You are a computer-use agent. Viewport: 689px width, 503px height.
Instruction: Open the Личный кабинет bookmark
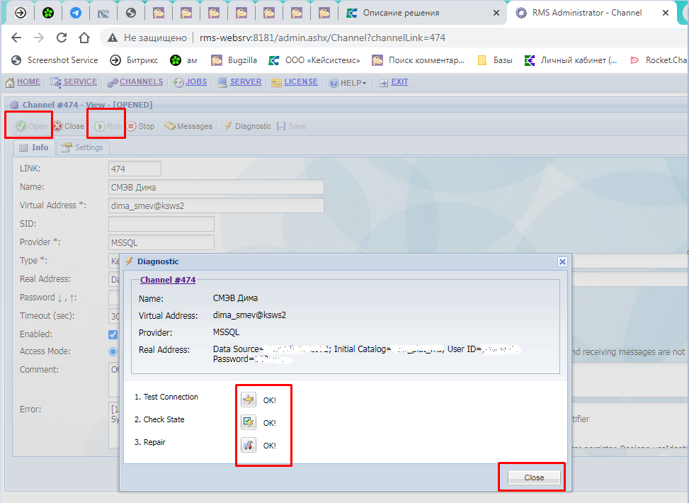571,60
